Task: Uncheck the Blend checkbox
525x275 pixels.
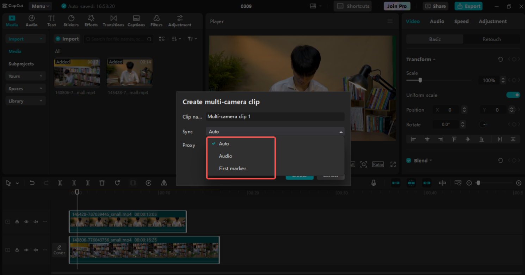Action: 408,160
